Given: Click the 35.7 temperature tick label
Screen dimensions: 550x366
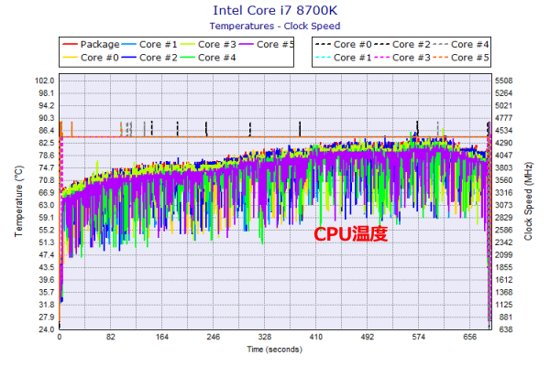Looking at the screenshot, I should click(47, 292).
